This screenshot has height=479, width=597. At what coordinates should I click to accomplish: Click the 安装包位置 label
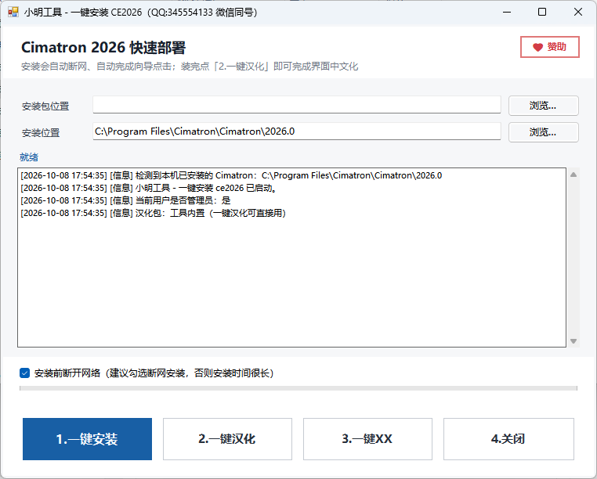coord(45,106)
